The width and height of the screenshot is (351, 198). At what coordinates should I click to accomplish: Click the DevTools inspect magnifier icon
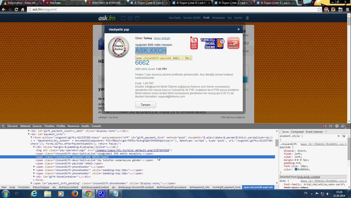[3, 126]
